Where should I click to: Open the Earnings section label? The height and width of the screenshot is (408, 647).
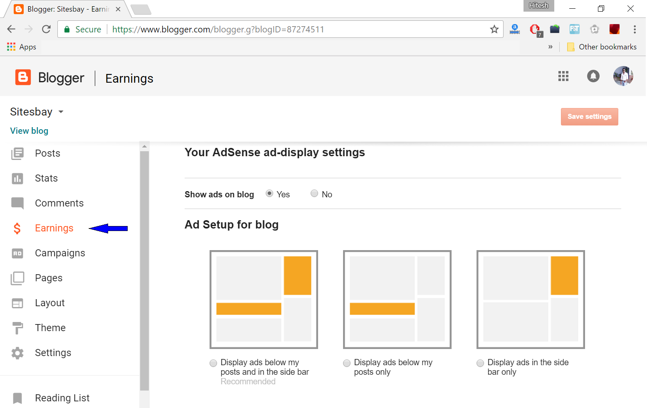(54, 228)
